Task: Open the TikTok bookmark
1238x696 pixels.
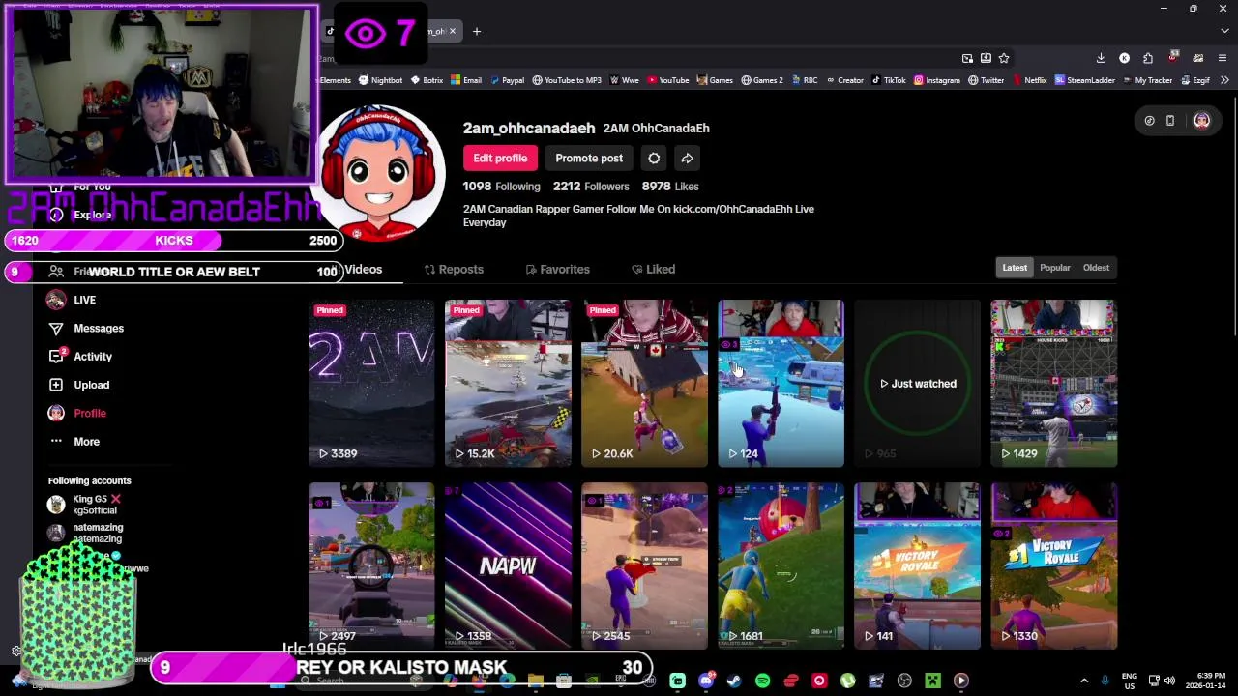Action: (x=888, y=80)
